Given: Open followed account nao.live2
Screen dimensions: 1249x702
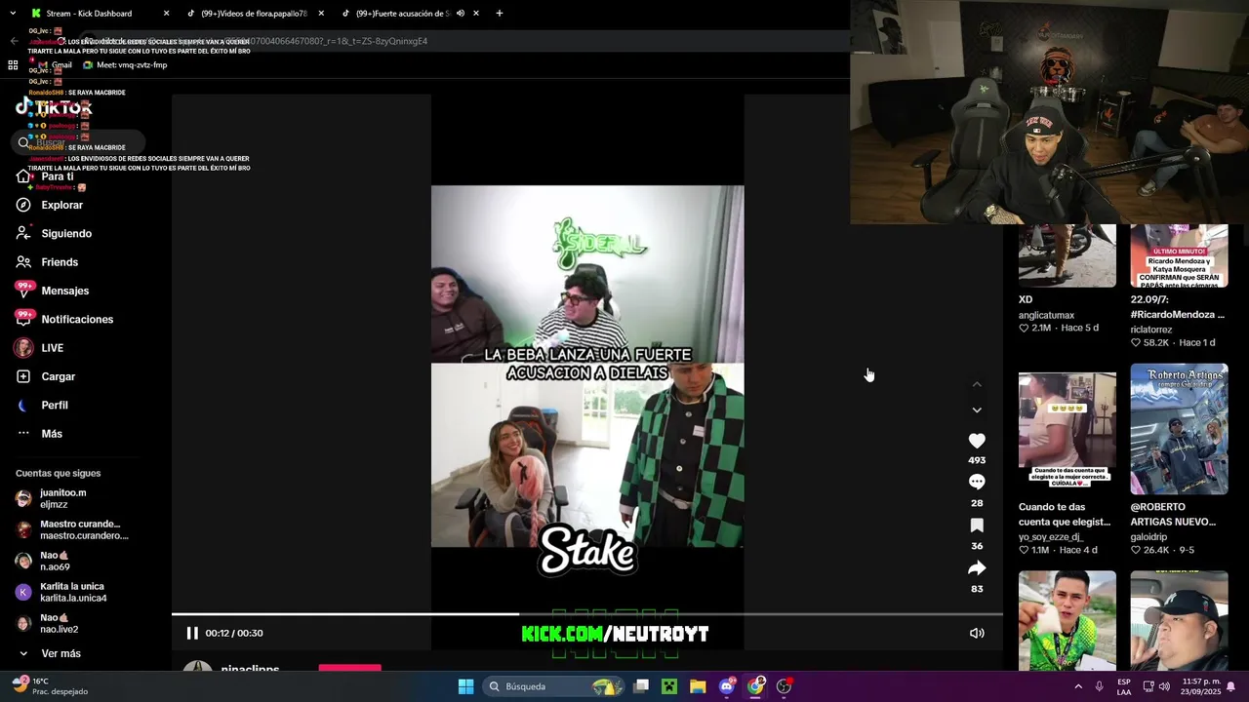Looking at the screenshot, I should 49,623.
